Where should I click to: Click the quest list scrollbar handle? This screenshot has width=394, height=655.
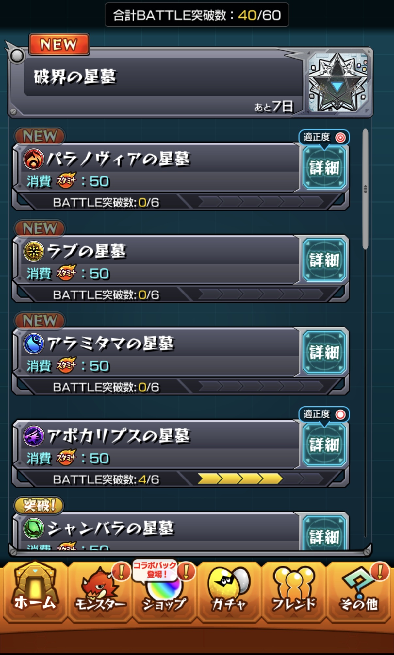pos(365,189)
